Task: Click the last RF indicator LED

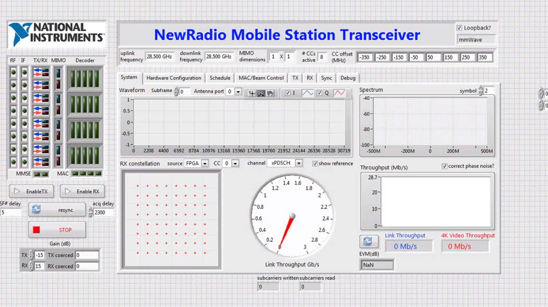Action: [x=13, y=162]
